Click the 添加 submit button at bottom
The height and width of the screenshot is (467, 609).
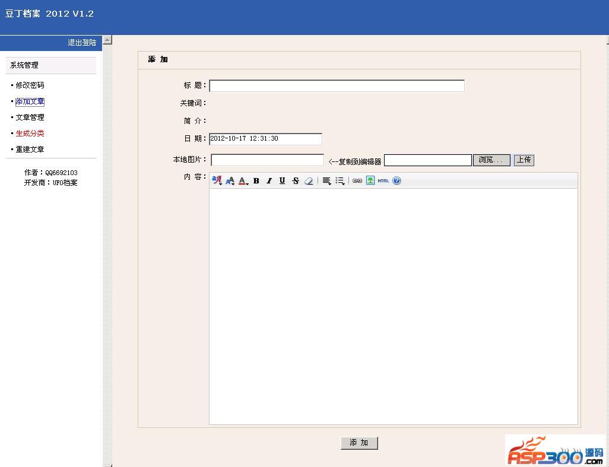click(359, 443)
